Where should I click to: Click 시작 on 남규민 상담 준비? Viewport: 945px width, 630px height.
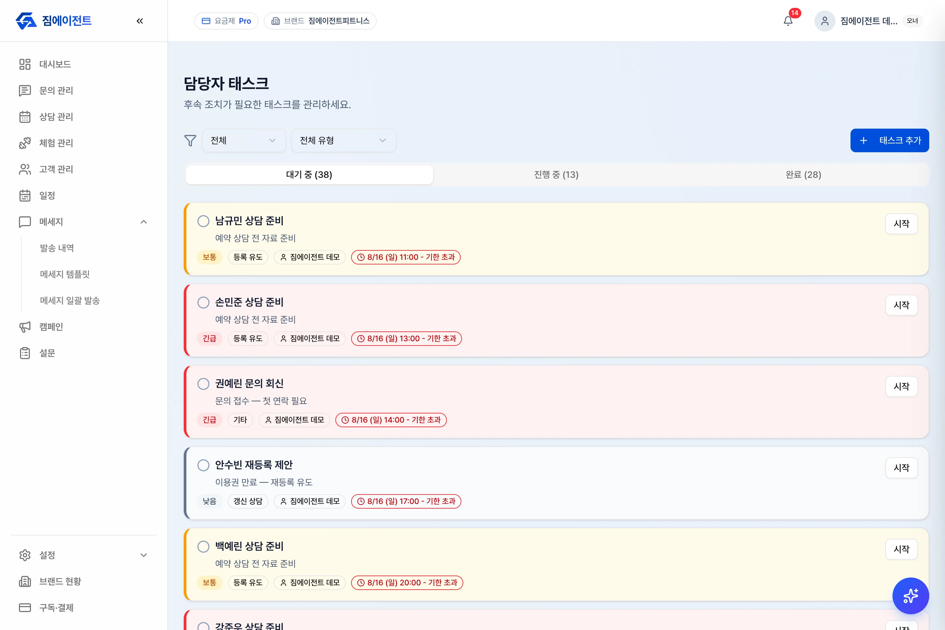901,224
